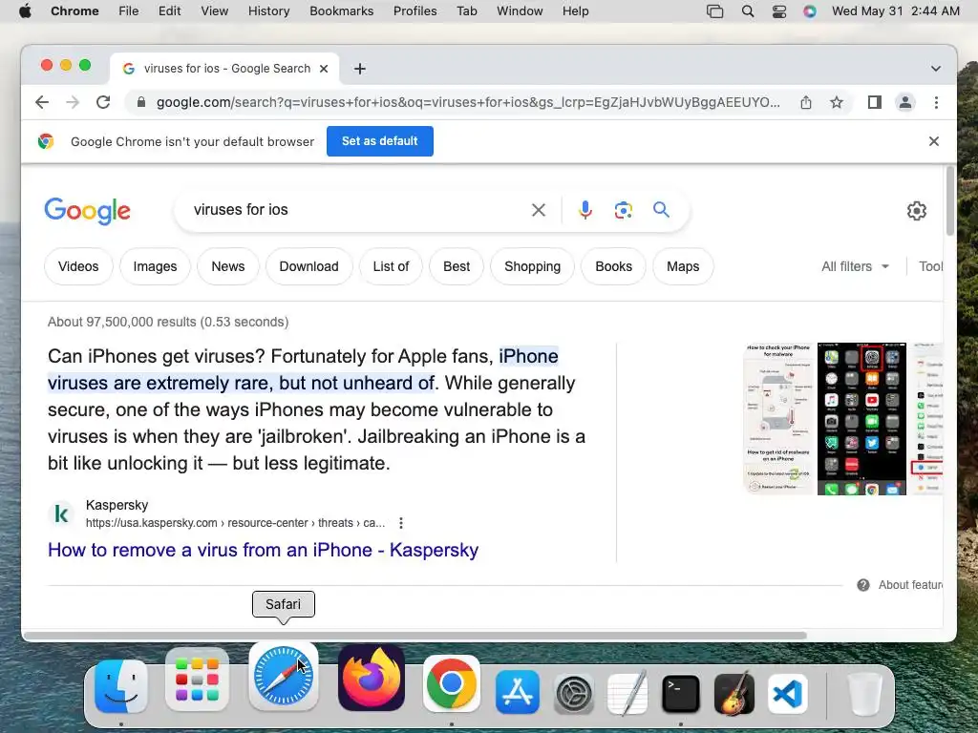Open the profile avatar menu

click(x=905, y=102)
